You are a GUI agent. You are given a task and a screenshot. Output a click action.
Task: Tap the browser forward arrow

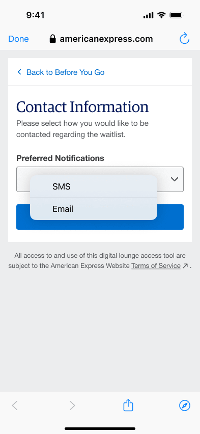[x=72, y=406]
